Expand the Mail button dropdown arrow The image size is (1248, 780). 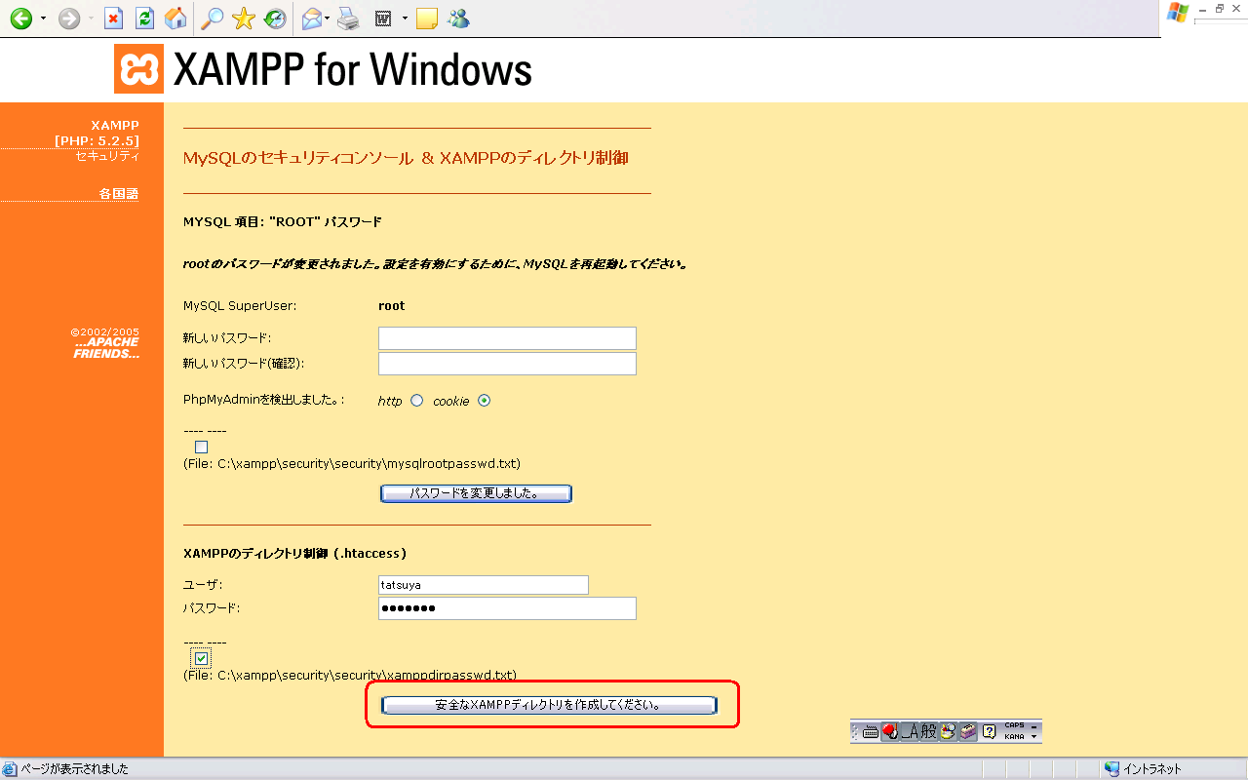(x=328, y=19)
